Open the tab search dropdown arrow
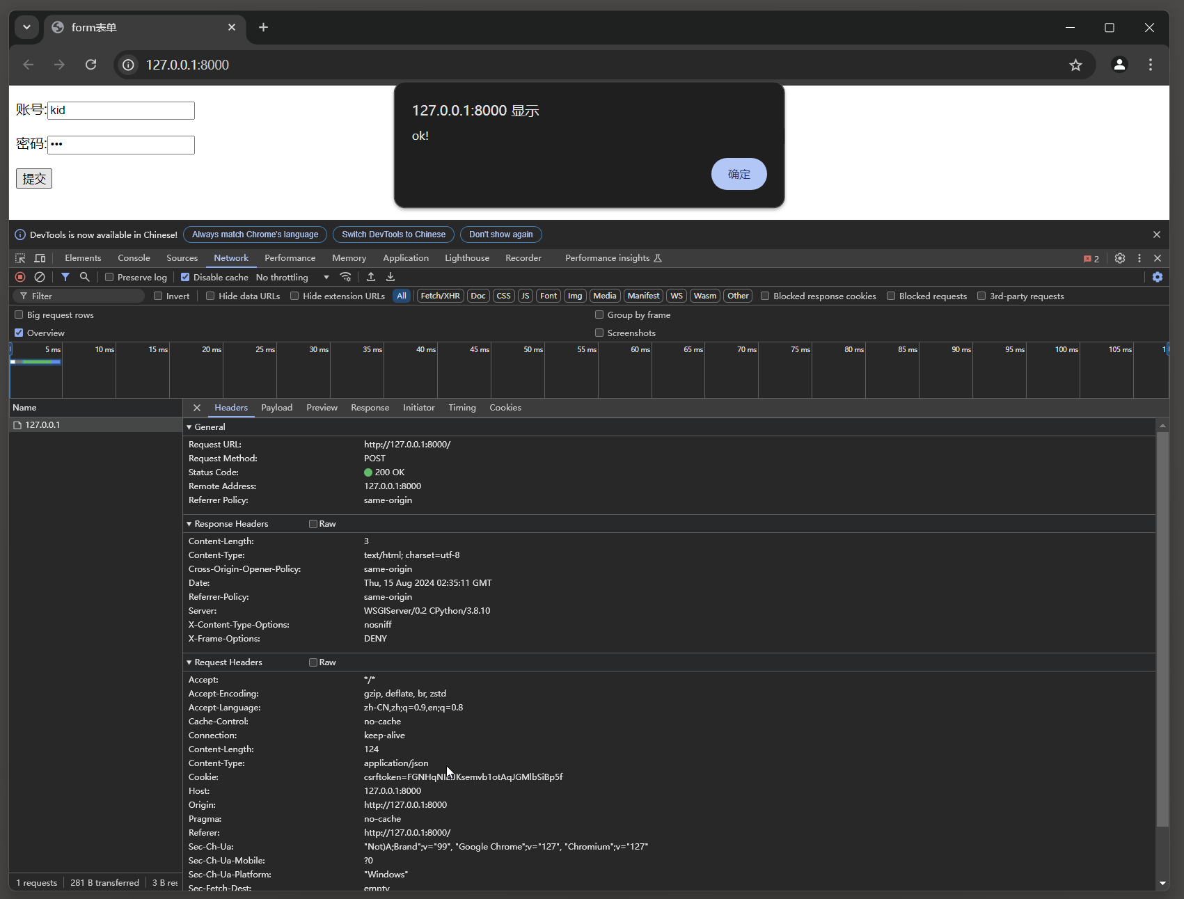Screen dimensions: 1184x899 tap(26, 27)
